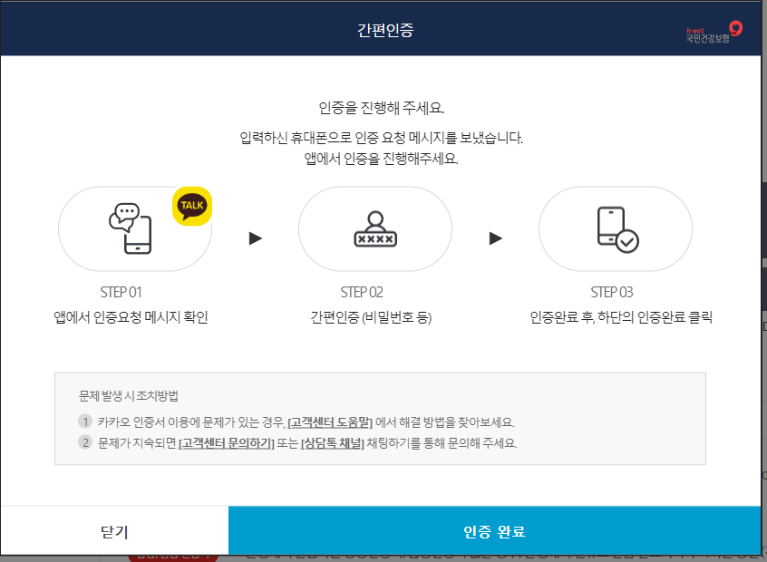Click the STEP 03 phone checkmark icon
The image size is (767, 562).
616,228
